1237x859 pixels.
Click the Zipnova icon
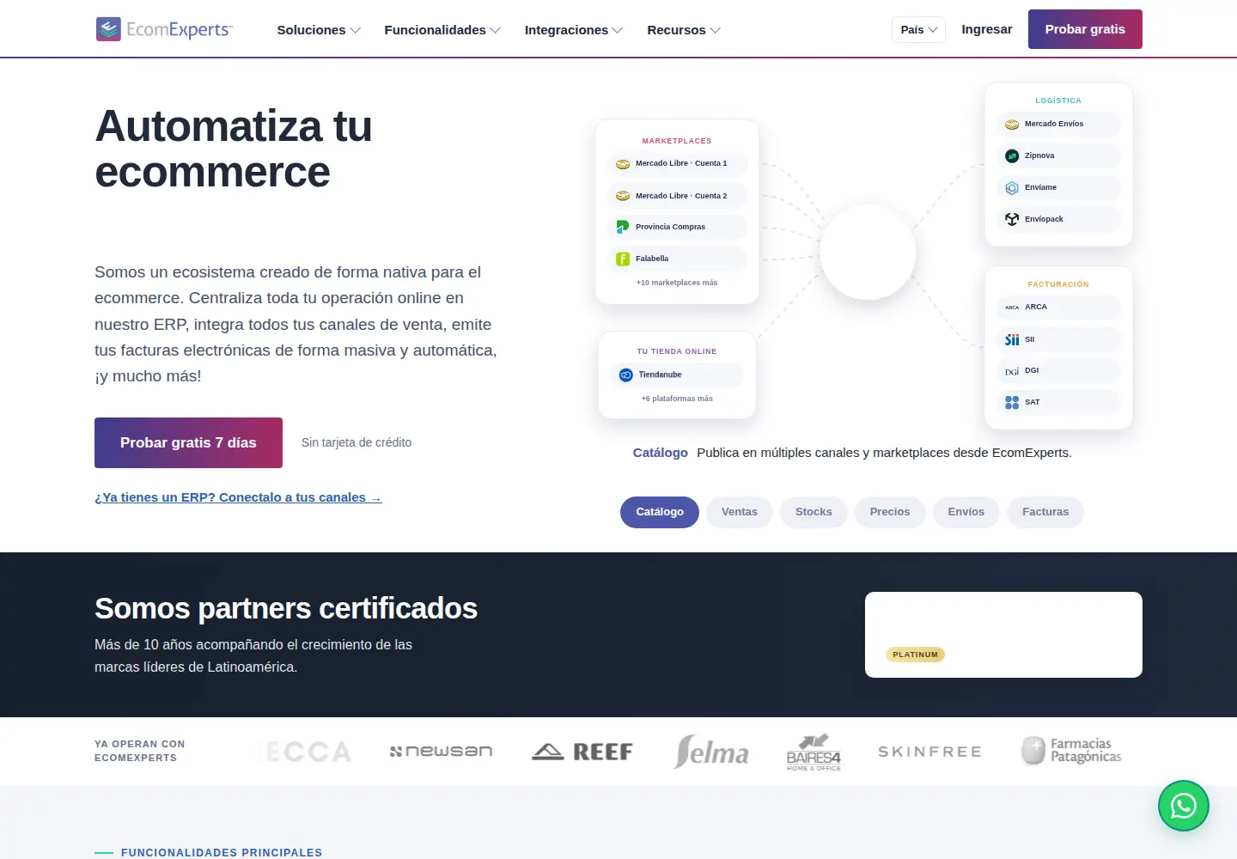[x=1012, y=155]
